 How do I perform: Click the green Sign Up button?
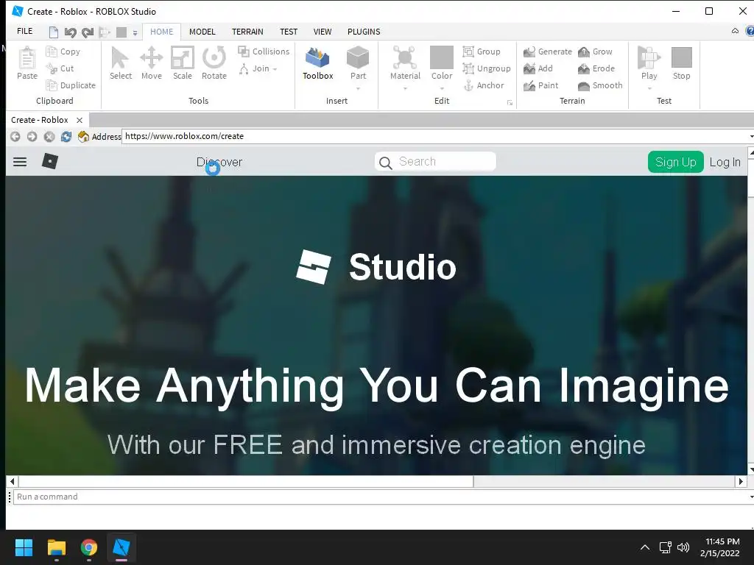click(676, 162)
